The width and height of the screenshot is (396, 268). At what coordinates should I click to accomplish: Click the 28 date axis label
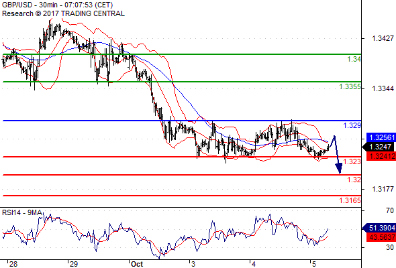pyautogui.click(x=13, y=264)
